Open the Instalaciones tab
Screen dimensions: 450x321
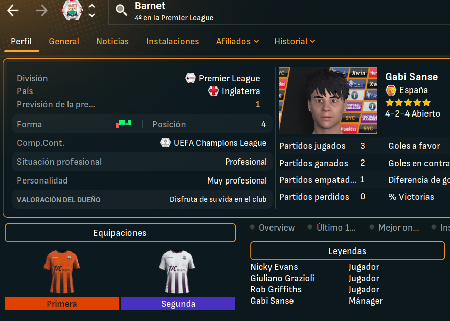tap(172, 41)
